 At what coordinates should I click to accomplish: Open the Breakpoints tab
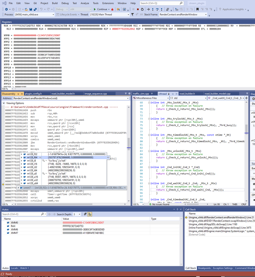coord(204,268)
